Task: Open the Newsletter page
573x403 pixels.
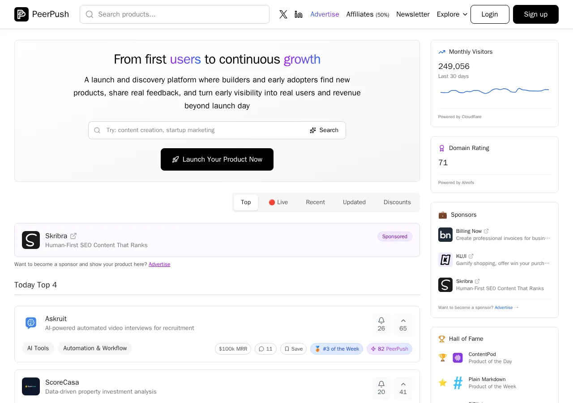Action: pyautogui.click(x=413, y=14)
